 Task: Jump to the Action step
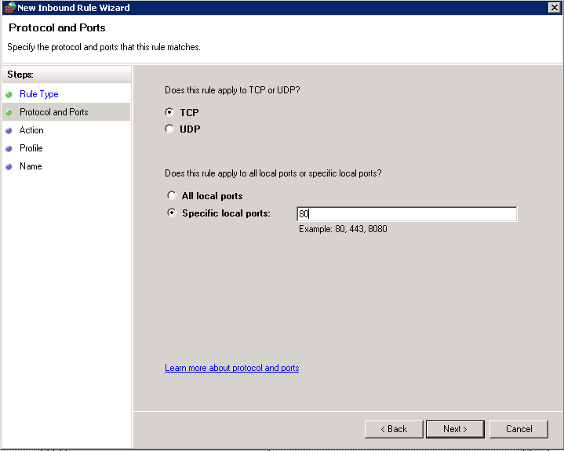coord(31,130)
